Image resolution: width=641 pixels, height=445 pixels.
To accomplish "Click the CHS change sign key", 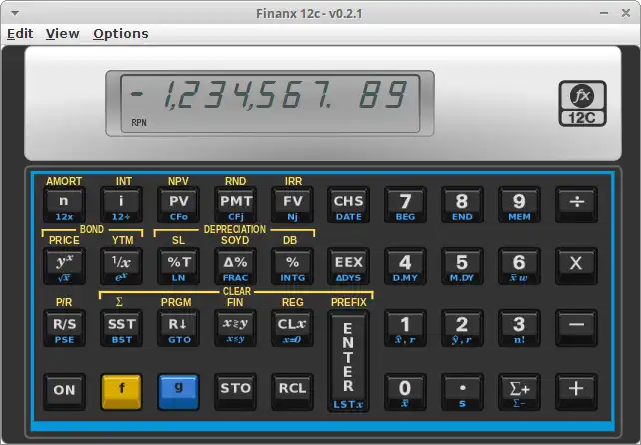I will pyautogui.click(x=348, y=205).
